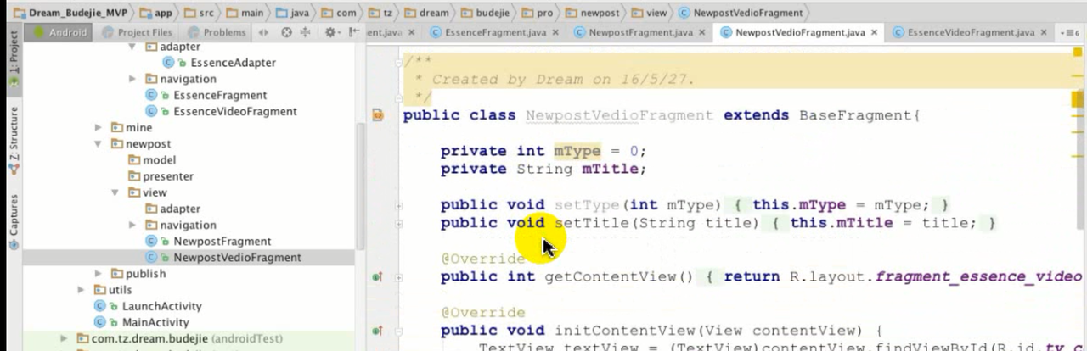Viewport: 1087px width, 351px height.
Task: Click the Scroll from Source target icon
Action: (286, 32)
